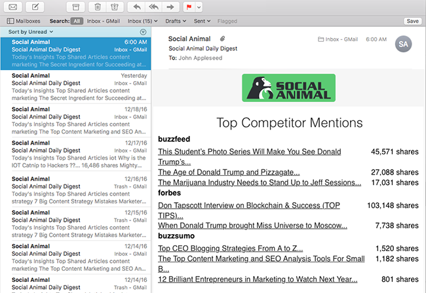Reply to the message
Image resolution: width=426 pixels, height=293 pixels.
[137, 7]
